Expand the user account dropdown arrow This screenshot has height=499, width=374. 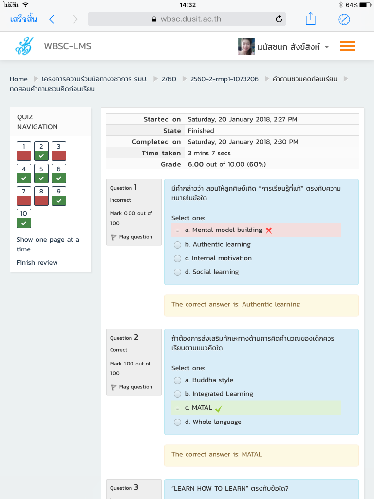(x=327, y=47)
